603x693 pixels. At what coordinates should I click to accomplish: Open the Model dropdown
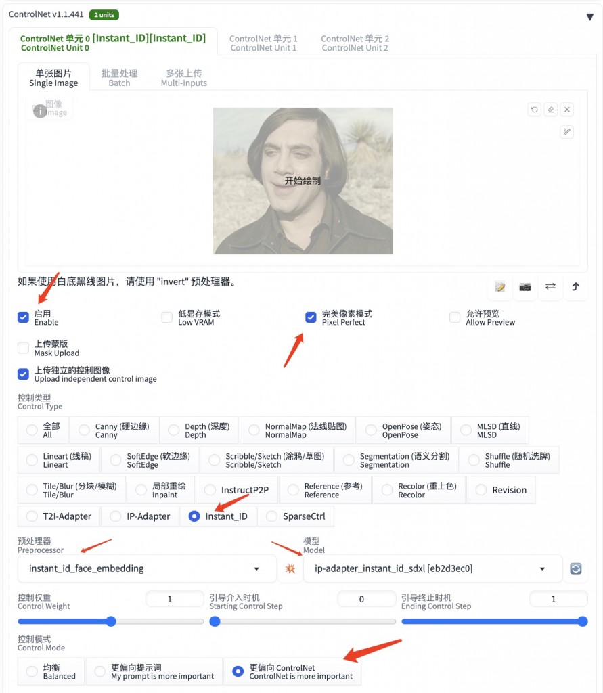433,568
